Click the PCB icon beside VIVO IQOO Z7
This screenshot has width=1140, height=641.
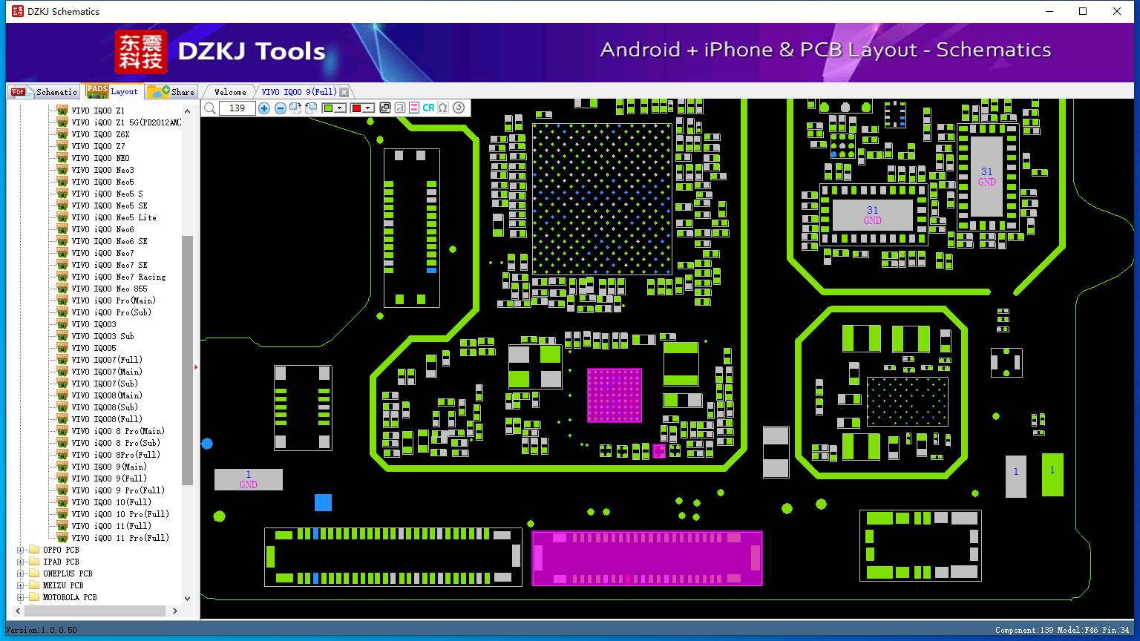pos(62,146)
